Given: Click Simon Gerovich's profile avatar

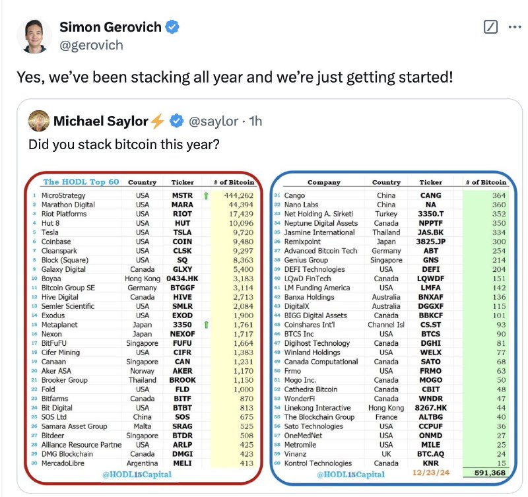Looking at the screenshot, I should point(34,36).
